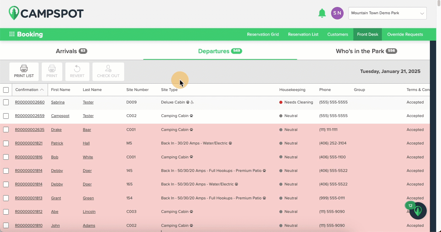Toggle the select-all checkbox in the header
Image resolution: width=441 pixels, height=232 pixels.
(x=6, y=90)
